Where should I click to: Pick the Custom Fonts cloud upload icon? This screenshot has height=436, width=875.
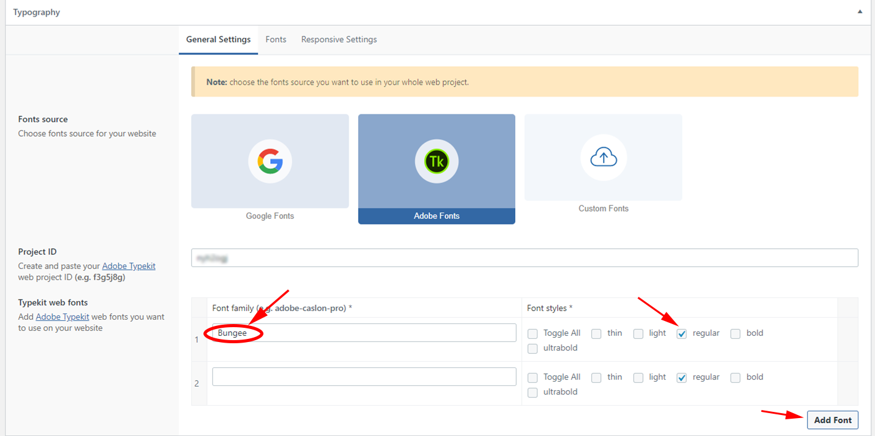tap(604, 158)
